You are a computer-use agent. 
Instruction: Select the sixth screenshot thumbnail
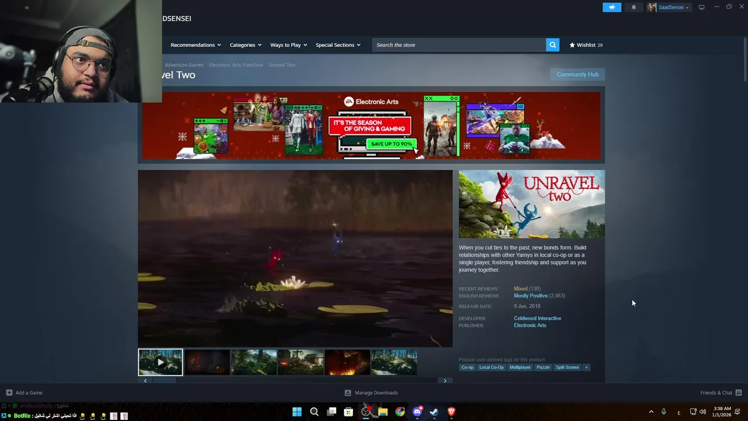click(x=394, y=363)
